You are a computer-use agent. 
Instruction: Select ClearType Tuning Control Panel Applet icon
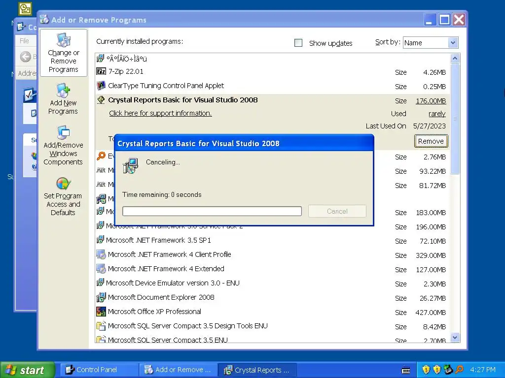click(x=101, y=86)
